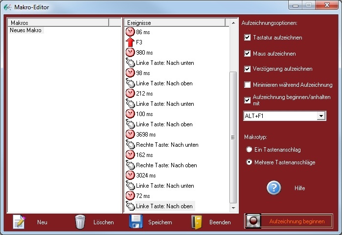Enable Minimieren während Aufzeichnung
Image resolution: width=342 pixels, height=235 pixels.
[x=248, y=84]
